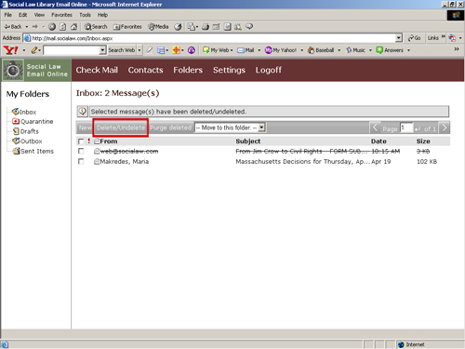Open the History icon in toolbar
The height and width of the screenshot is (349, 465).
point(178,27)
